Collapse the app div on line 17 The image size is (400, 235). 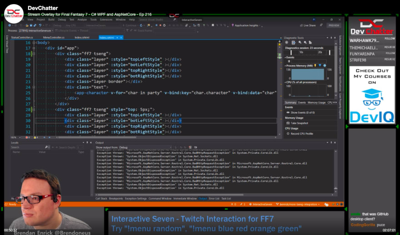[x=34, y=48]
